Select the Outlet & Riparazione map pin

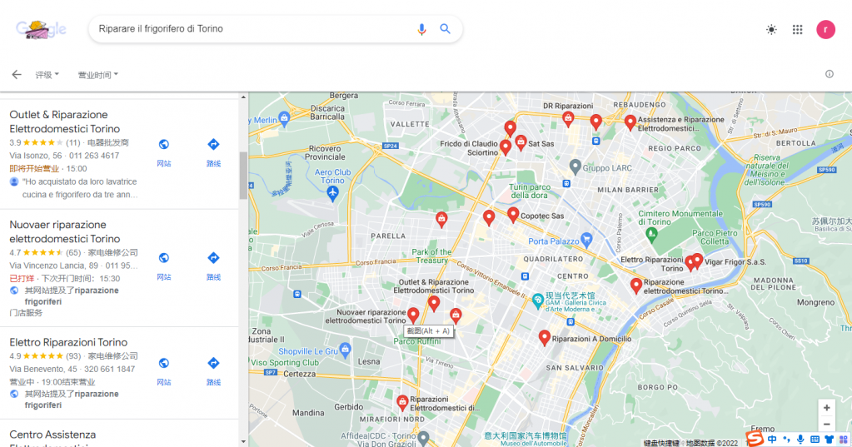(x=434, y=302)
